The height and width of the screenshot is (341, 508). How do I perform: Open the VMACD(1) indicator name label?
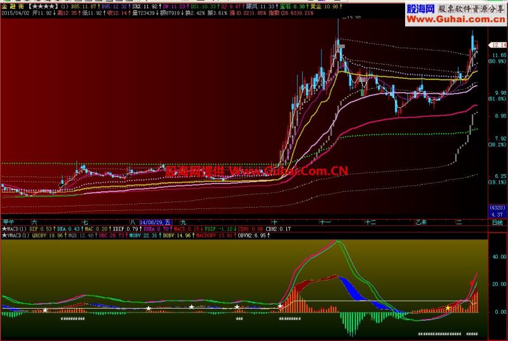(18, 236)
